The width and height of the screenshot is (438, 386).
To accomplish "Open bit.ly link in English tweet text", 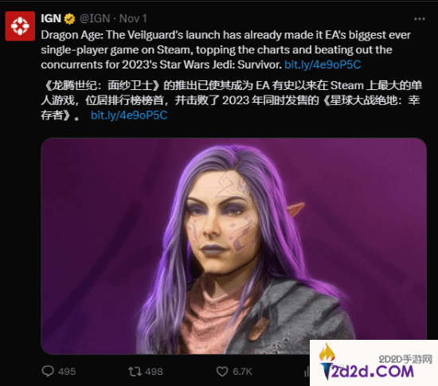I will [x=323, y=64].
